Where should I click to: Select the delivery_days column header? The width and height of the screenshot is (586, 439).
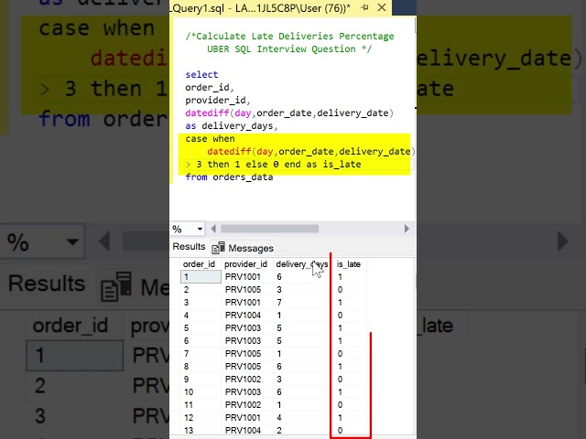pos(301,264)
